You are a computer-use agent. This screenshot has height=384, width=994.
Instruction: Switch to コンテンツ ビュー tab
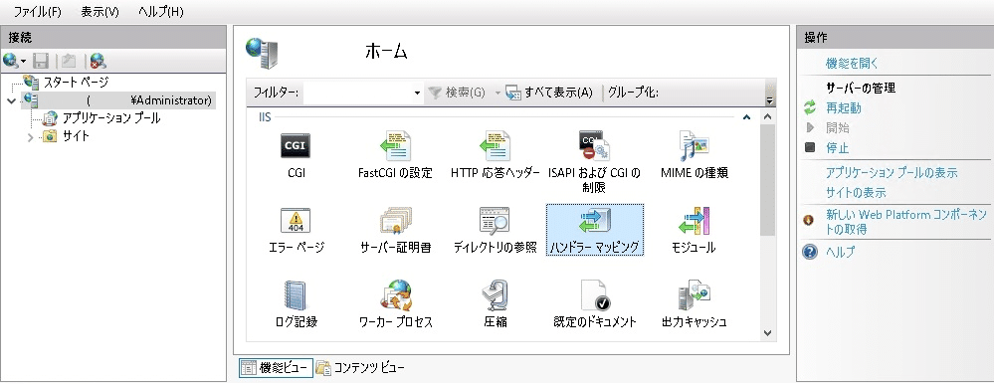(360, 367)
